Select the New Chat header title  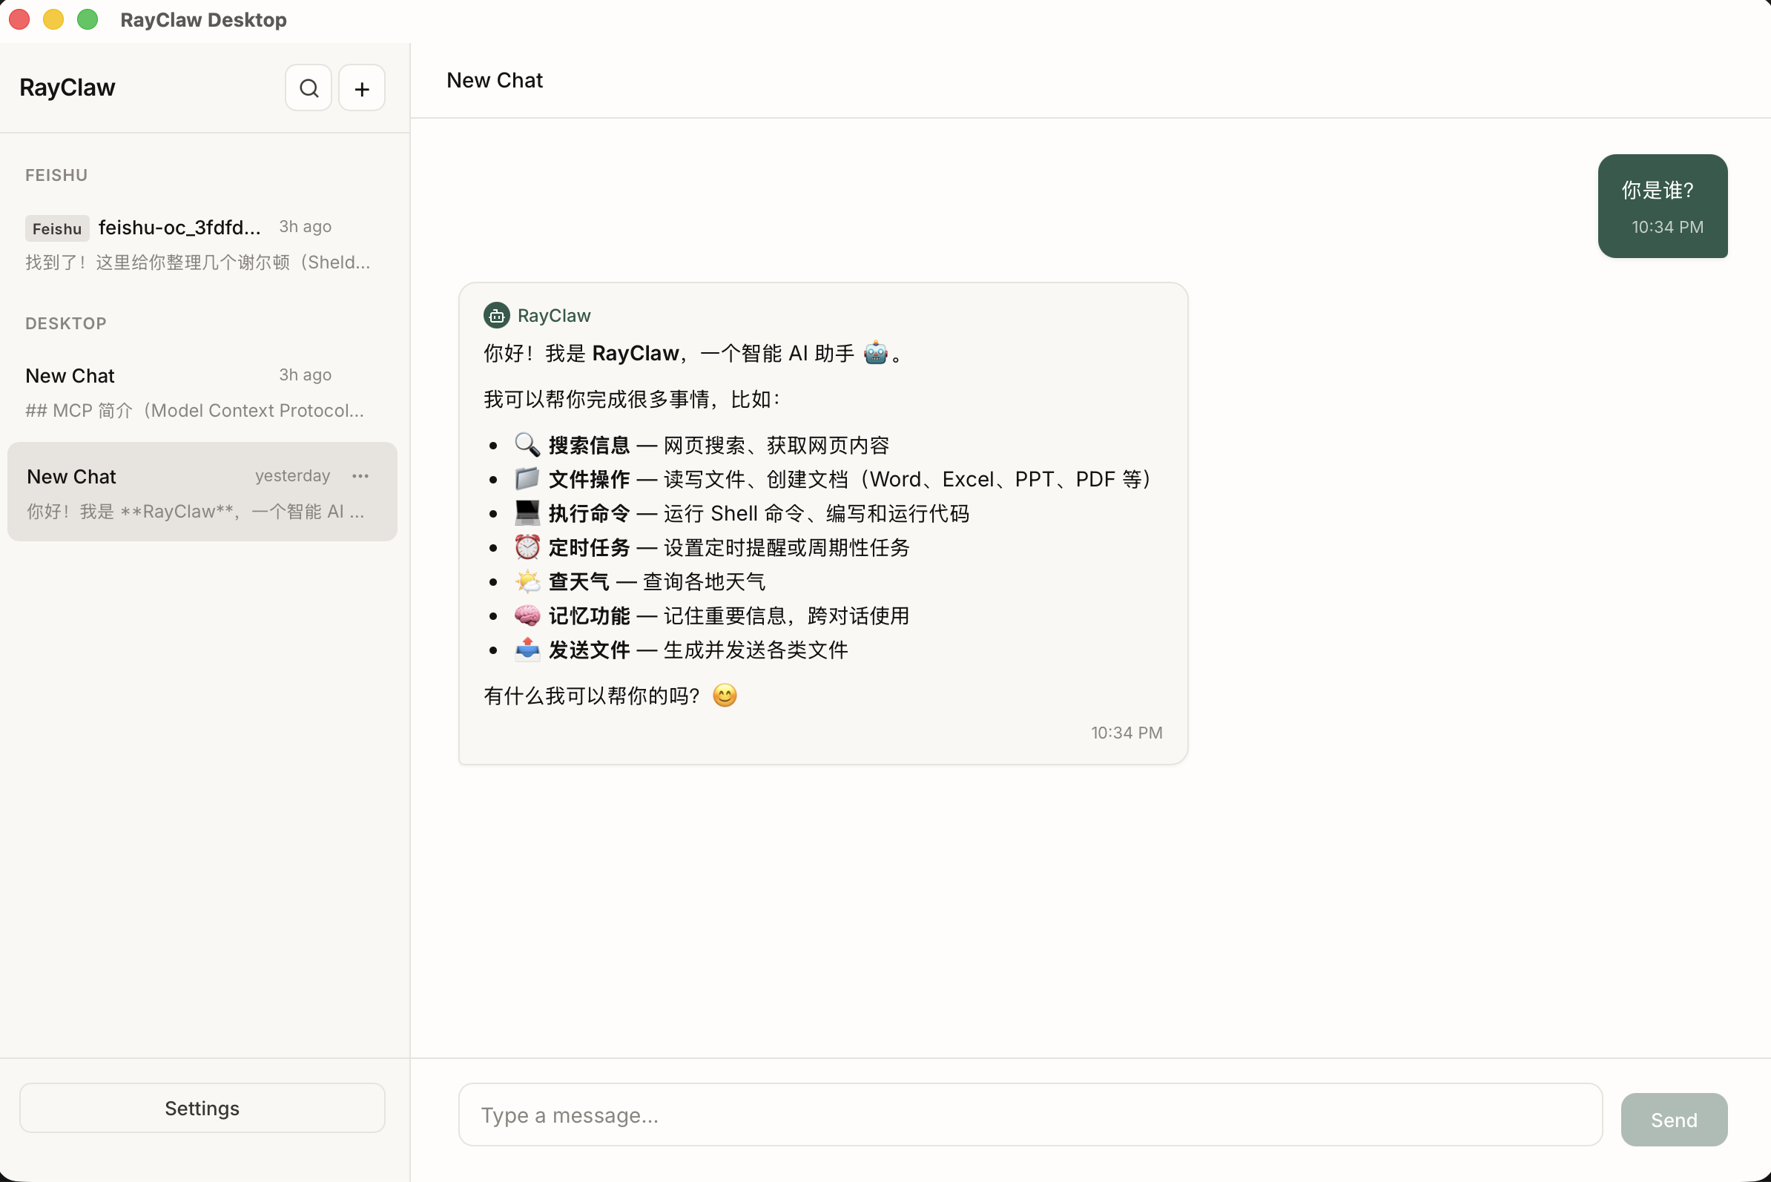click(x=494, y=80)
